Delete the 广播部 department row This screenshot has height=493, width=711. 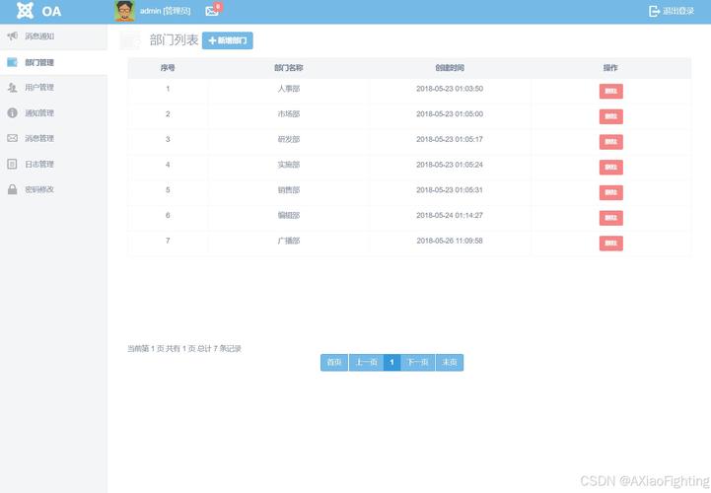click(x=610, y=243)
